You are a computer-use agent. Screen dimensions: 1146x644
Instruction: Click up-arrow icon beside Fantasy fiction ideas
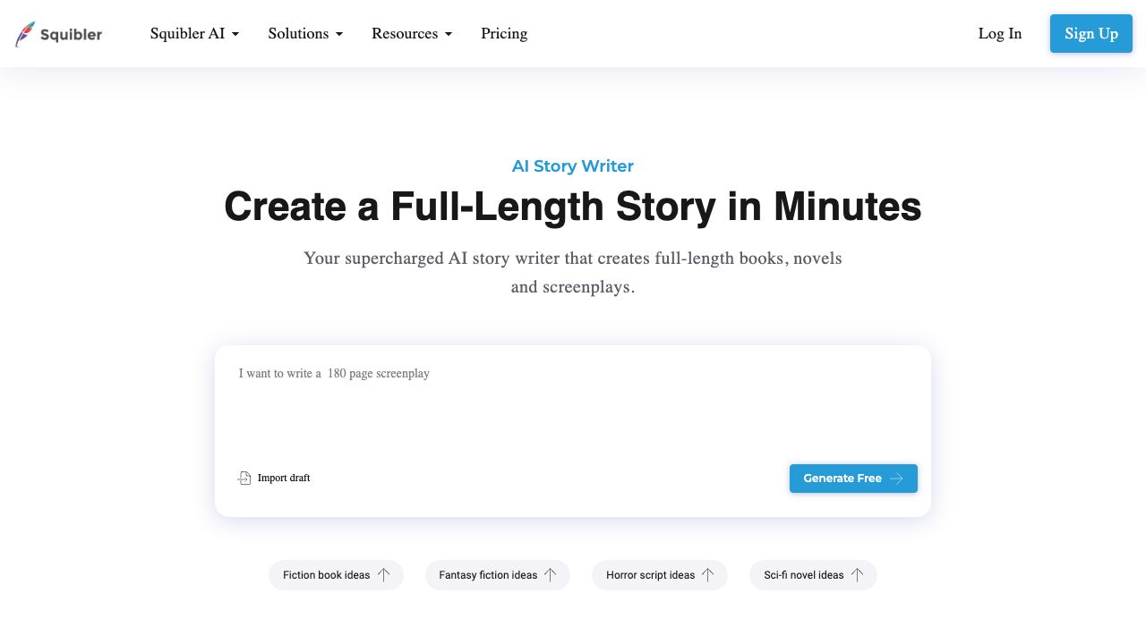click(551, 575)
